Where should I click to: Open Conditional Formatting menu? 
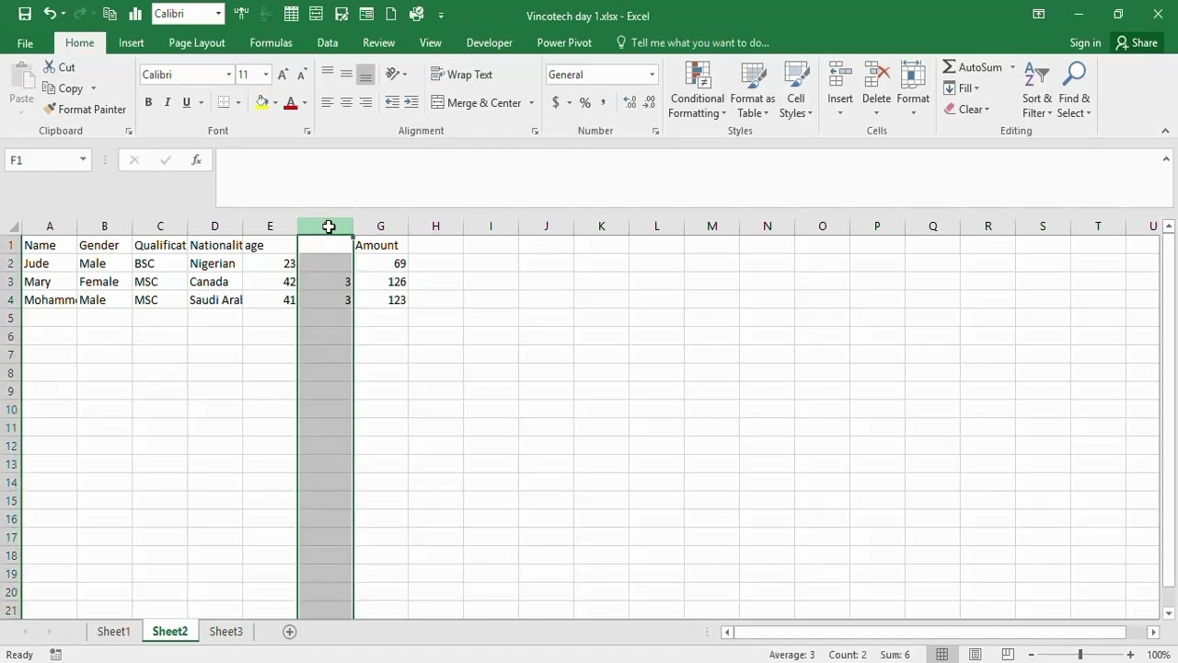697,90
